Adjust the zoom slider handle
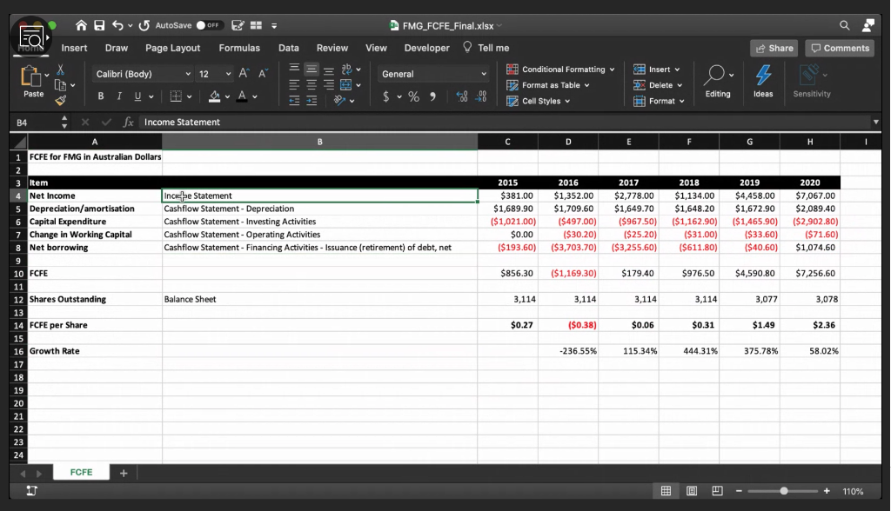891x511 pixels. tap(784, 491)
